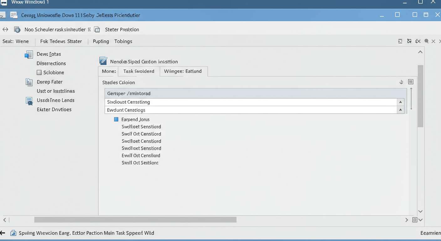This screenshot has height=241, width=441.
Task: Expand the Stvdiouat Censsting row arrow
Action: pos(400,102)
